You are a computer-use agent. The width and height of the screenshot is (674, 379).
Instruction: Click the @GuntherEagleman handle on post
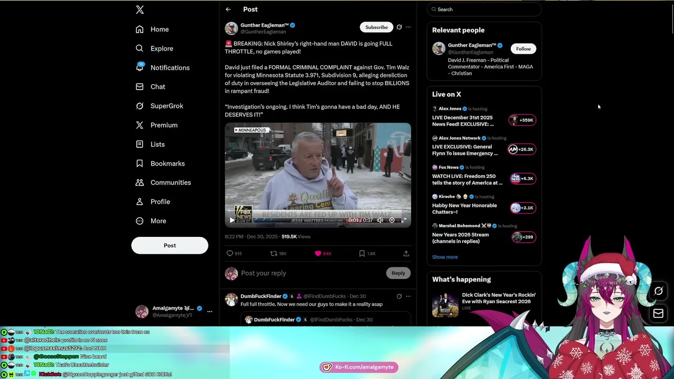point(263,32)
